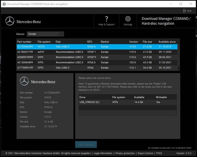Select row with part number A1770090199

pyautogui.click(x=97, y=68)
